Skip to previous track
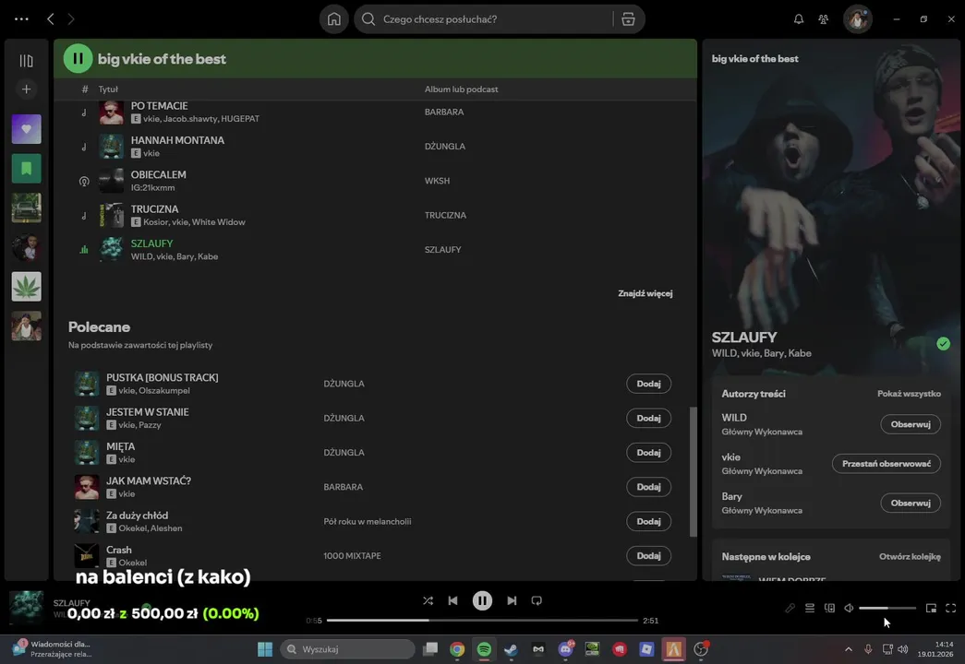The height and width of the screenshot is (664, 965). coord(453,600)
